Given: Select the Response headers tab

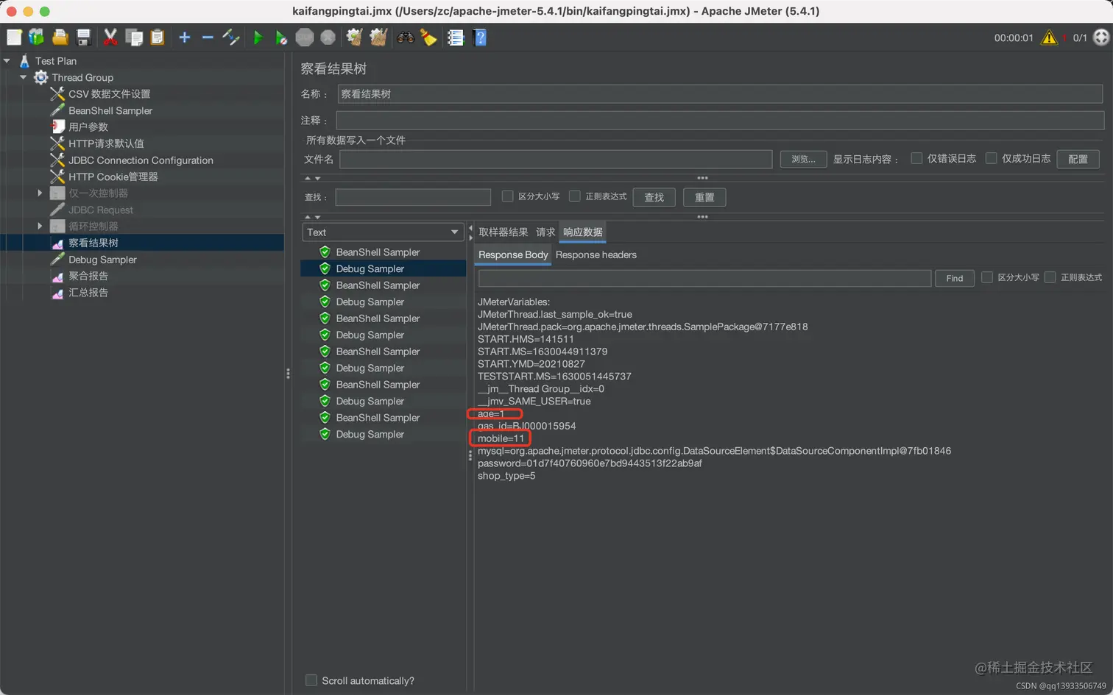Looking at the screenshot, I should point(596,255).
